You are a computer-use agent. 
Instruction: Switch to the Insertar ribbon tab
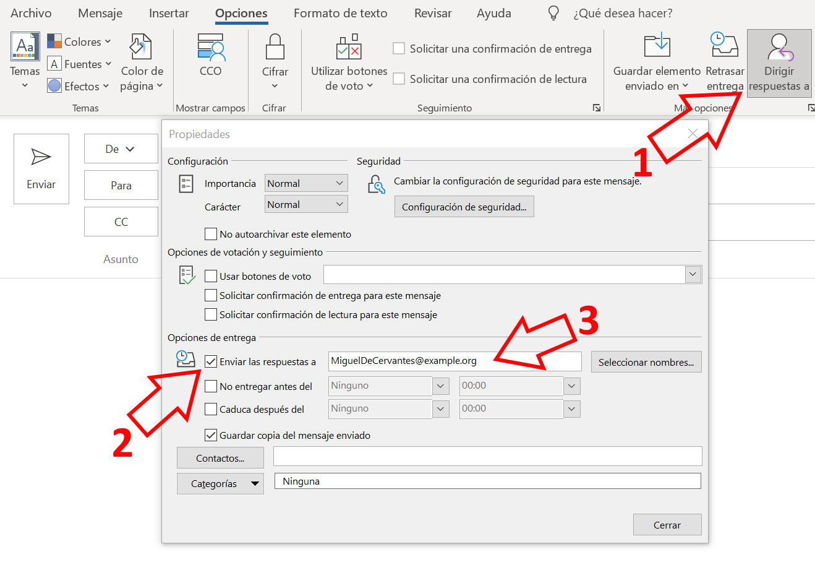tap(169, 13)
